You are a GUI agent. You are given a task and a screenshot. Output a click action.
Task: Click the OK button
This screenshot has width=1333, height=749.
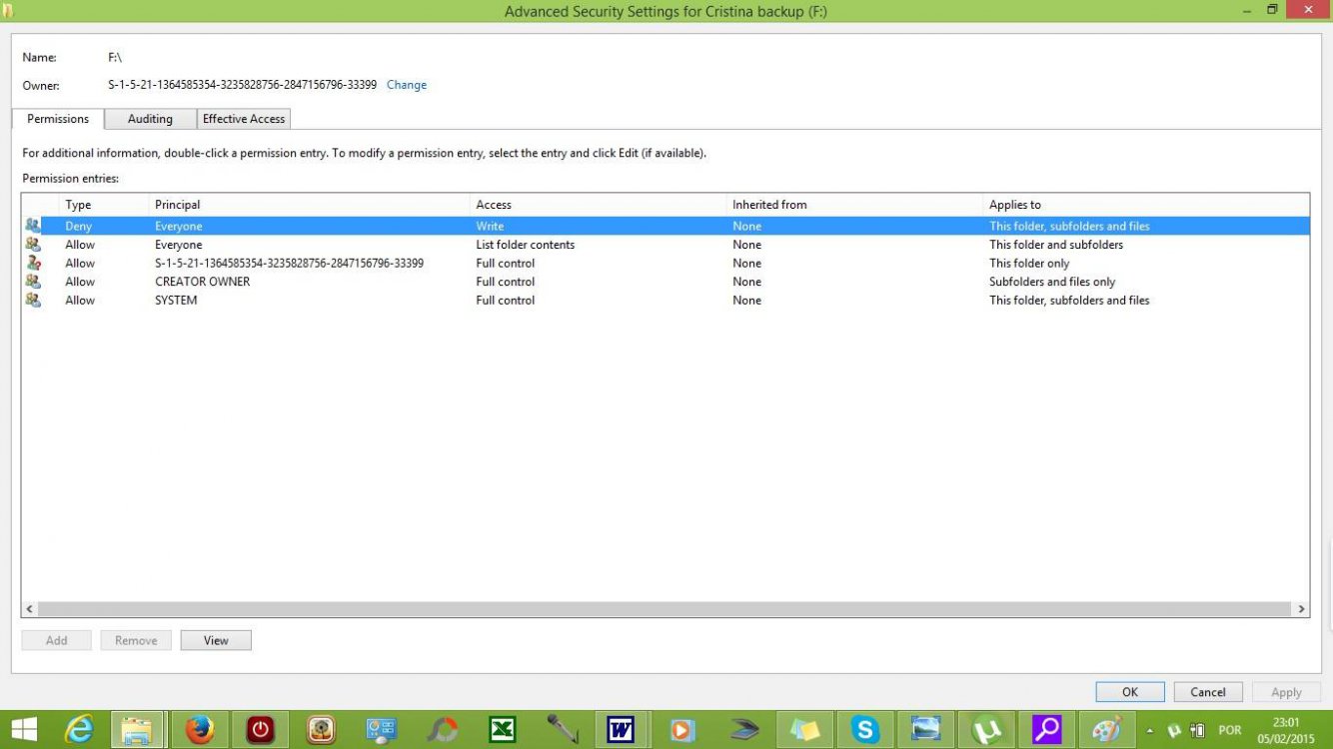(1130, 692)
